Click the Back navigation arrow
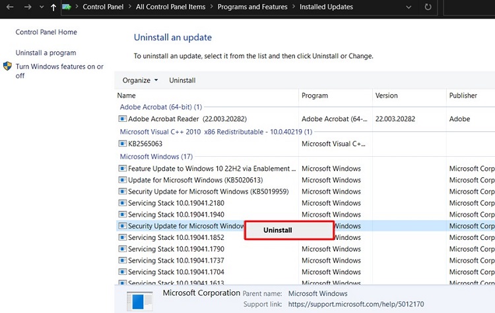Screen dimensions: 495x313 pos(11,7)
